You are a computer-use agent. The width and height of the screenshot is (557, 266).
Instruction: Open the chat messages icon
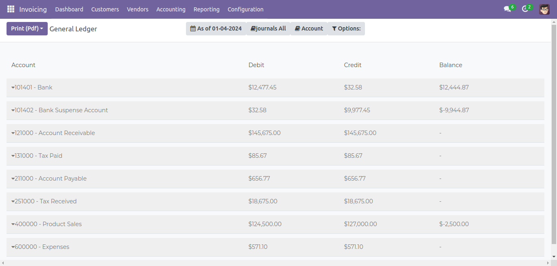(x=507, y=9)
